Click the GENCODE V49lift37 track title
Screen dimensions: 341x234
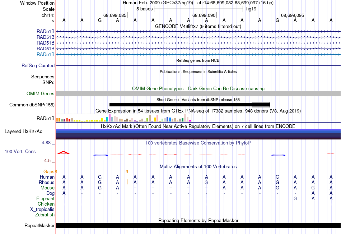[198, 26]
